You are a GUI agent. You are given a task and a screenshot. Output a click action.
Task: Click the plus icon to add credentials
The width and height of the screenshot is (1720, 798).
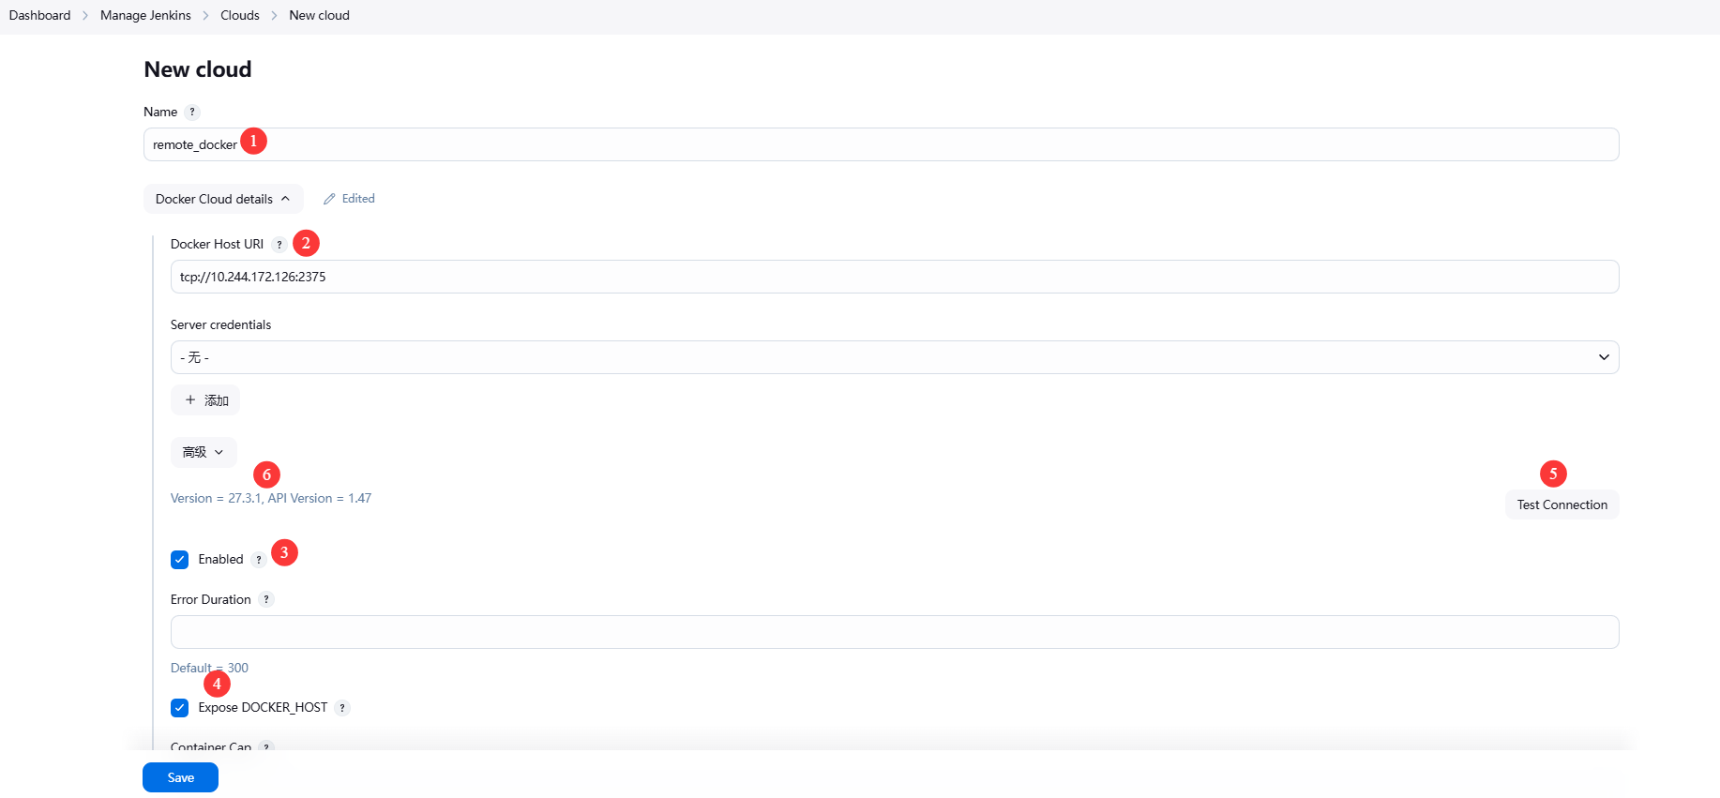190,400
